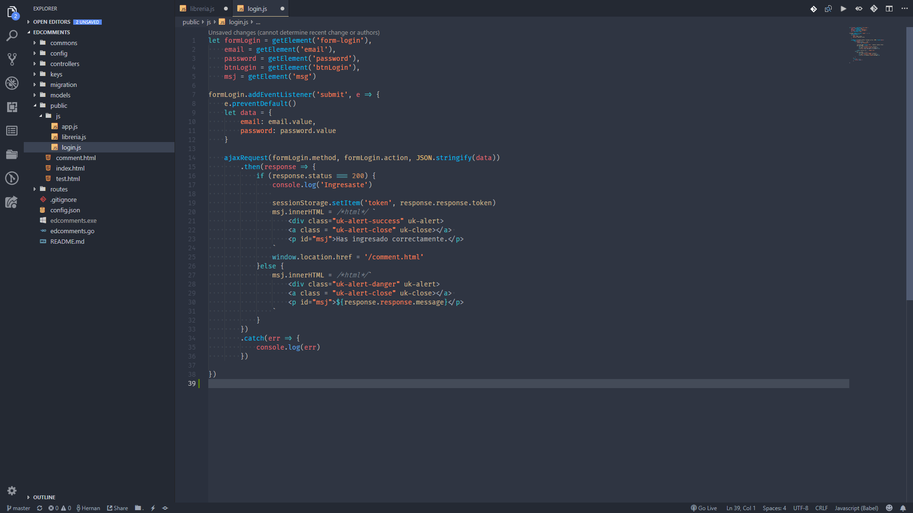The height and width of the screenshot is (513, 913).
Task: Open the Source Control view
Action: point(12,59)
